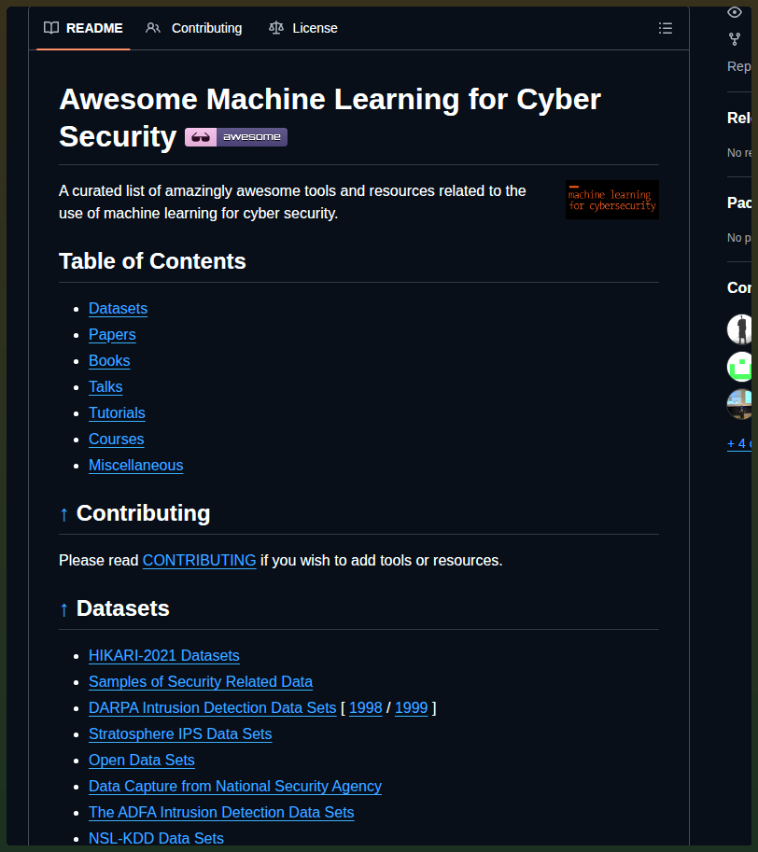Jump to Books in table of contents
Screen dimensions: 758x852
click(x=109, y=361)
